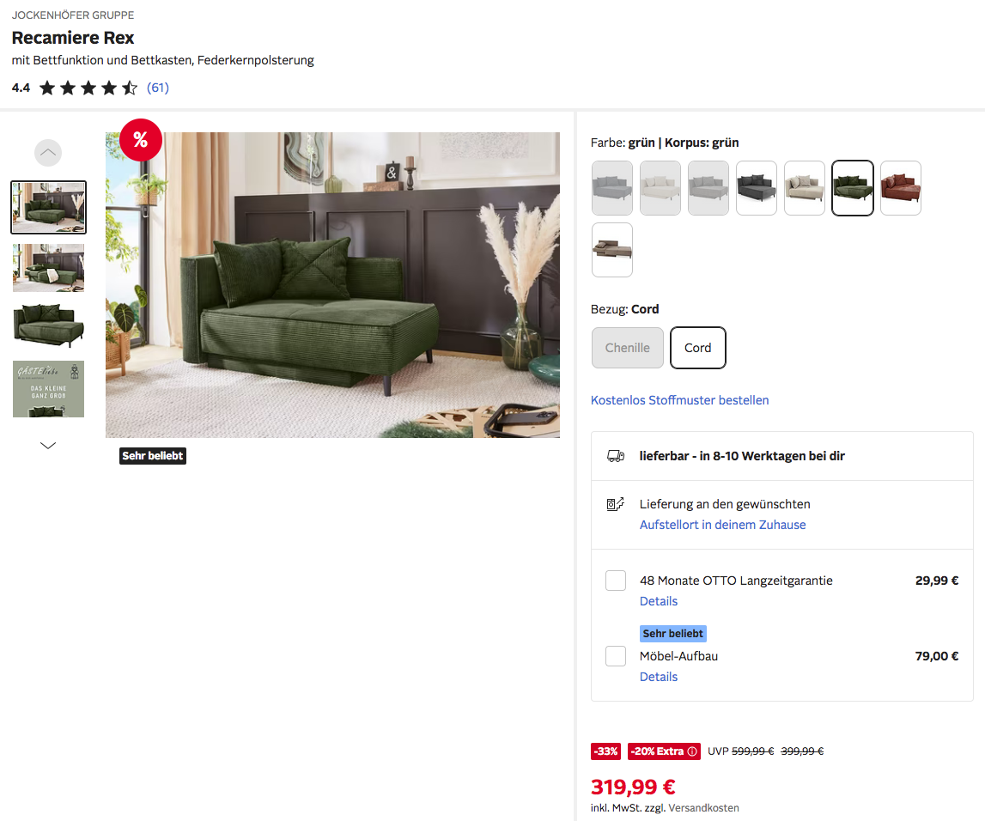
Task: Enable the Möbel-Aufbau checkbox
Action: coord(616,656)
